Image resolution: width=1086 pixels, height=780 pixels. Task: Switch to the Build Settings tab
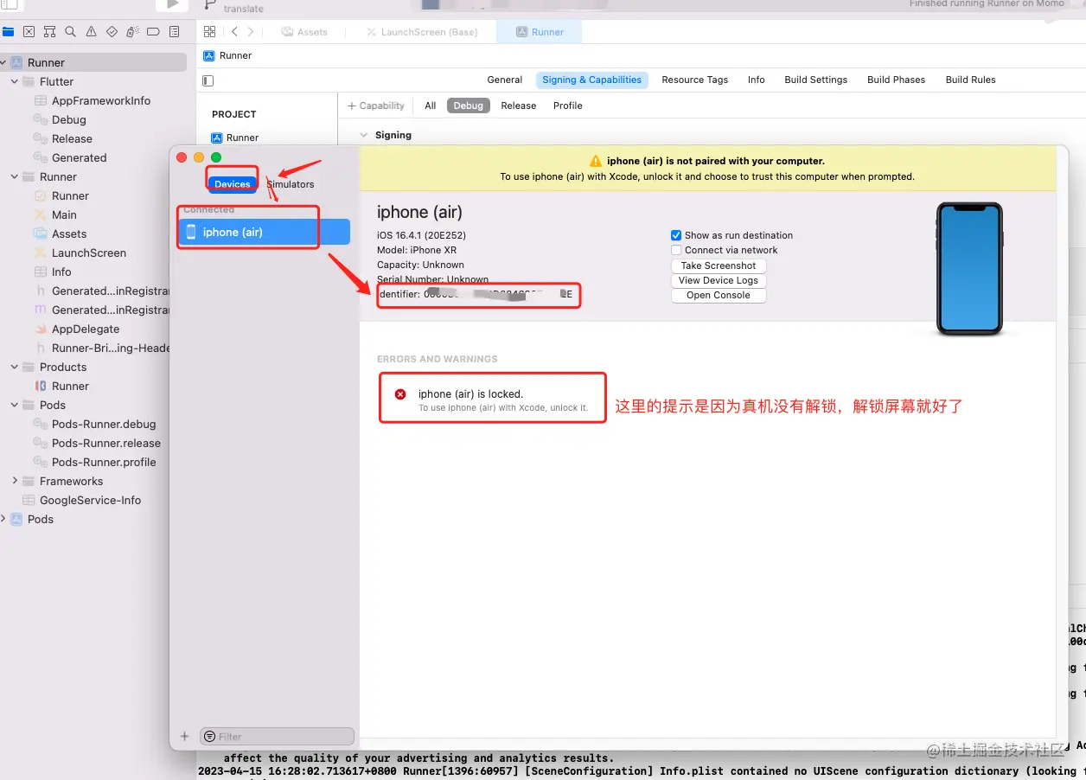point(815,80)
